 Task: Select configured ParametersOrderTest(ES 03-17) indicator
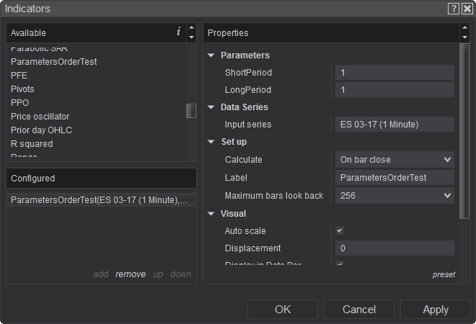pos(100,200)
